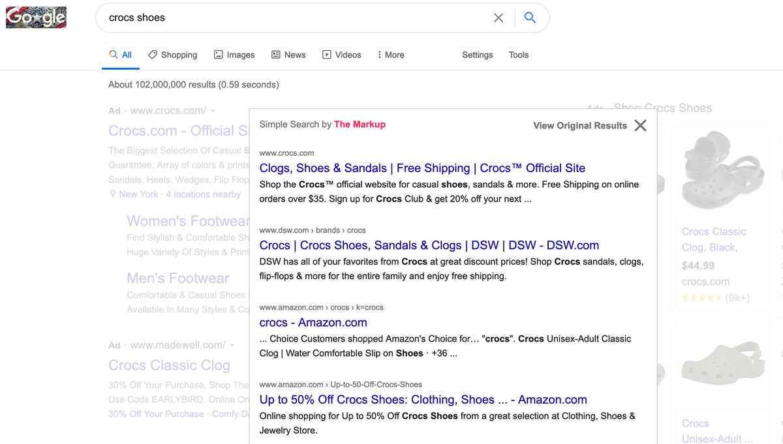This screenshot has height=444, width=783.
Task: Switch to the All results tab
Action: (x=120, y=55)
